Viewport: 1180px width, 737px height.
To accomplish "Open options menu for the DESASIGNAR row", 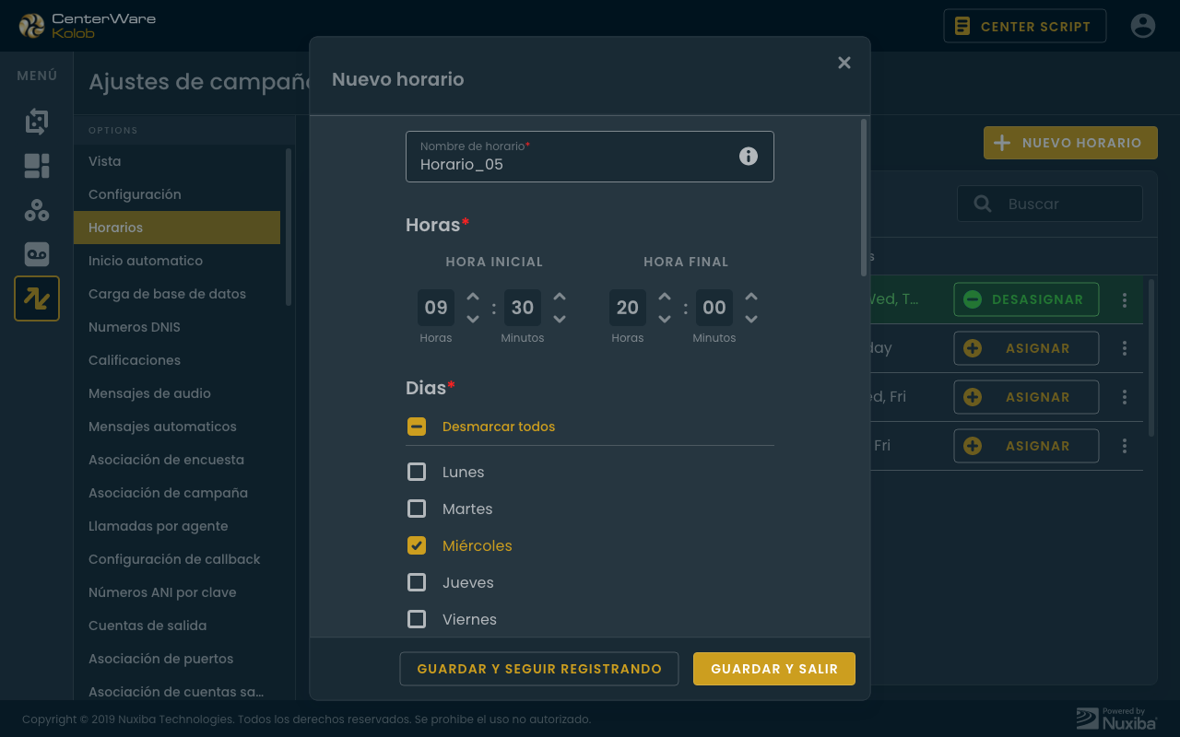I will coord(1125,299).
